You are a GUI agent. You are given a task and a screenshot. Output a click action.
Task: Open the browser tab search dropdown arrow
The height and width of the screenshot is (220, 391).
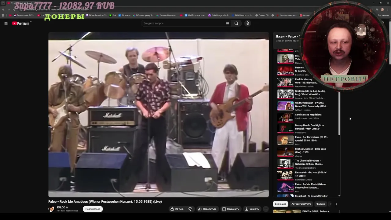point(3,3)
